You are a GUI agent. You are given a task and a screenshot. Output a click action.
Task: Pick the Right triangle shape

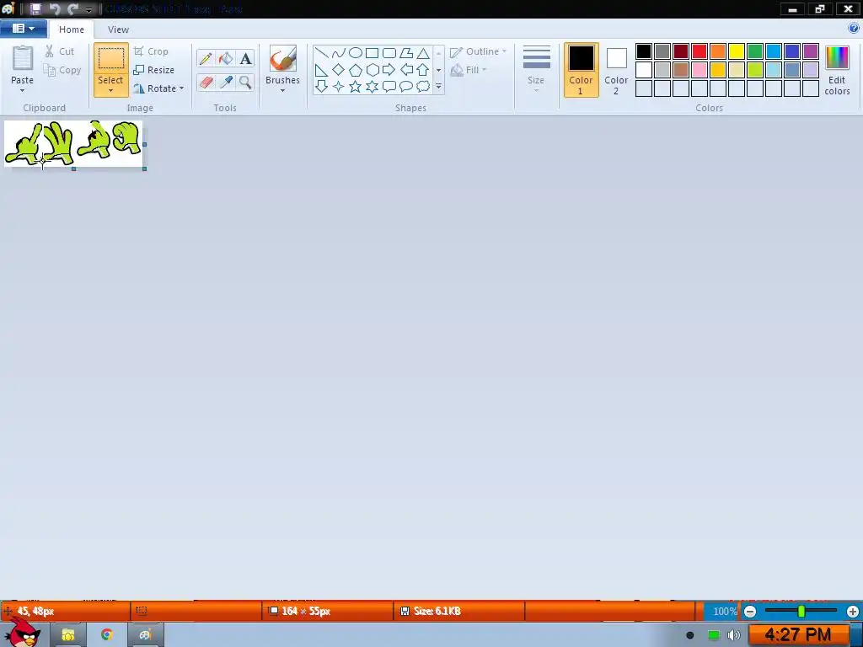coord(321,70)
